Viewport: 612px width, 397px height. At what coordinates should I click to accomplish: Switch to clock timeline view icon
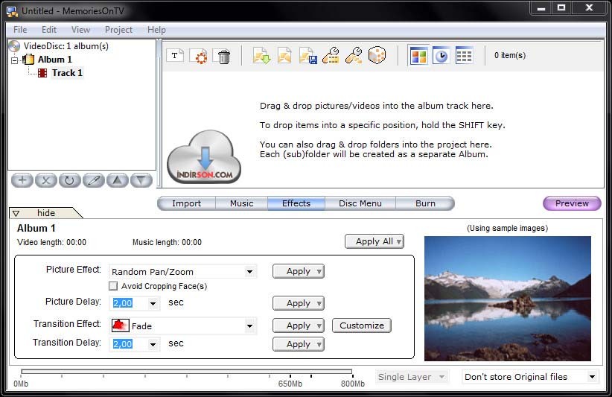coord(441,56)
